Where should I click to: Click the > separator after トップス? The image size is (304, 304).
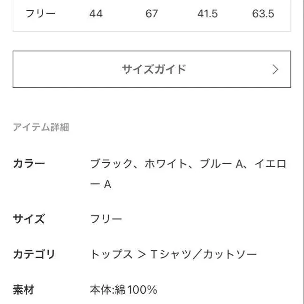tap(142, 255)
